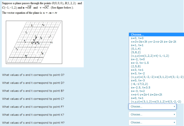Click question text about point O
184x126 pixels.
coord(33,75)
